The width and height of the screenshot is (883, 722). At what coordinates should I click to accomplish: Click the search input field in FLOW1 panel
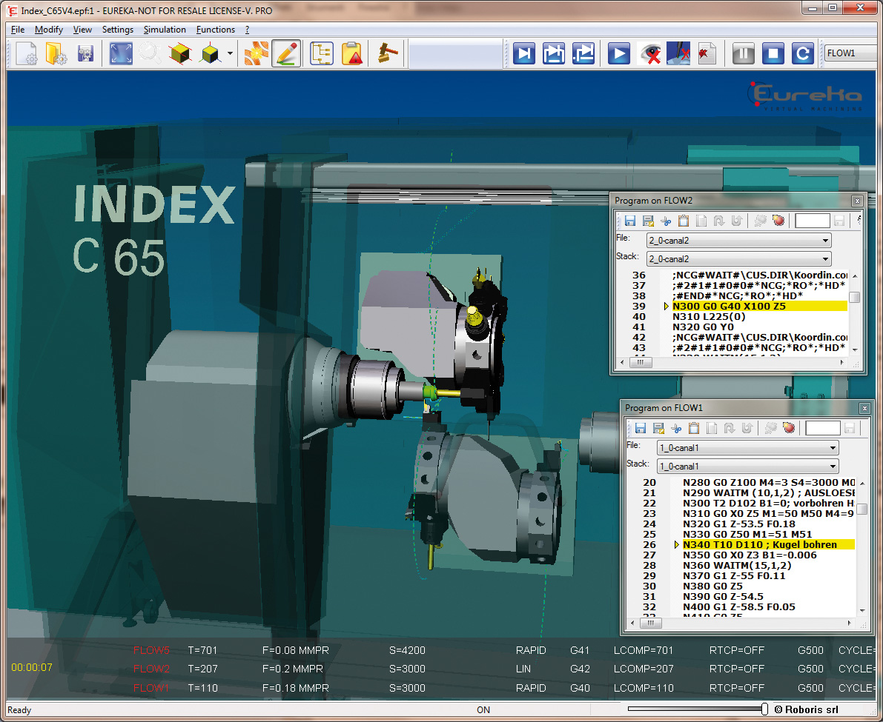(823, 429)
